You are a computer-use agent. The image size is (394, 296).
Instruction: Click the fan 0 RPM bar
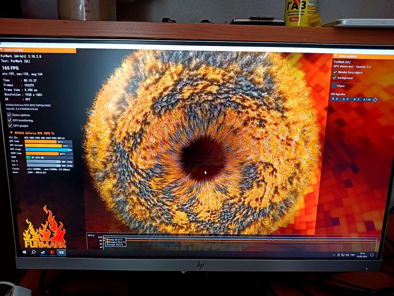(50, 162)
